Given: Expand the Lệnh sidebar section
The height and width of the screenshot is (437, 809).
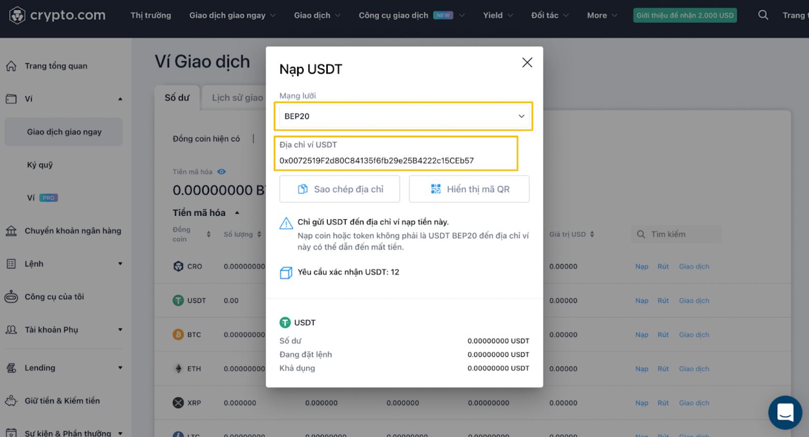Looking at the screenshot, I should pyautogui.click(x=120, y=264).
